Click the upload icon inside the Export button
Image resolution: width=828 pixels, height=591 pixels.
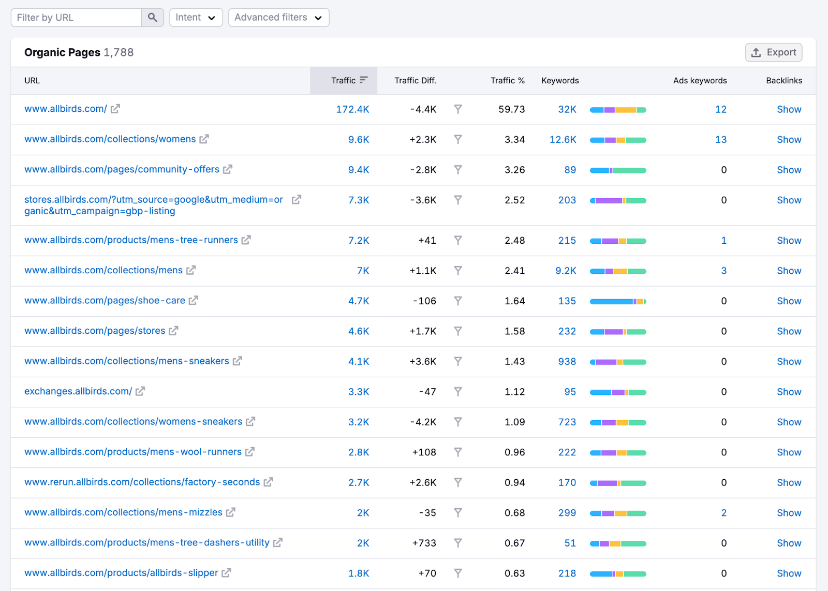point(757,52)
